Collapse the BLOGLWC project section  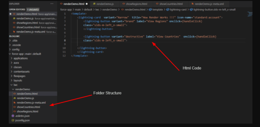(15, 36)
